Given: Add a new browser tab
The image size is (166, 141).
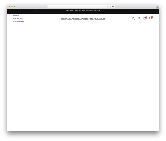Looking at the screenshot, I should tap(157, 7).
